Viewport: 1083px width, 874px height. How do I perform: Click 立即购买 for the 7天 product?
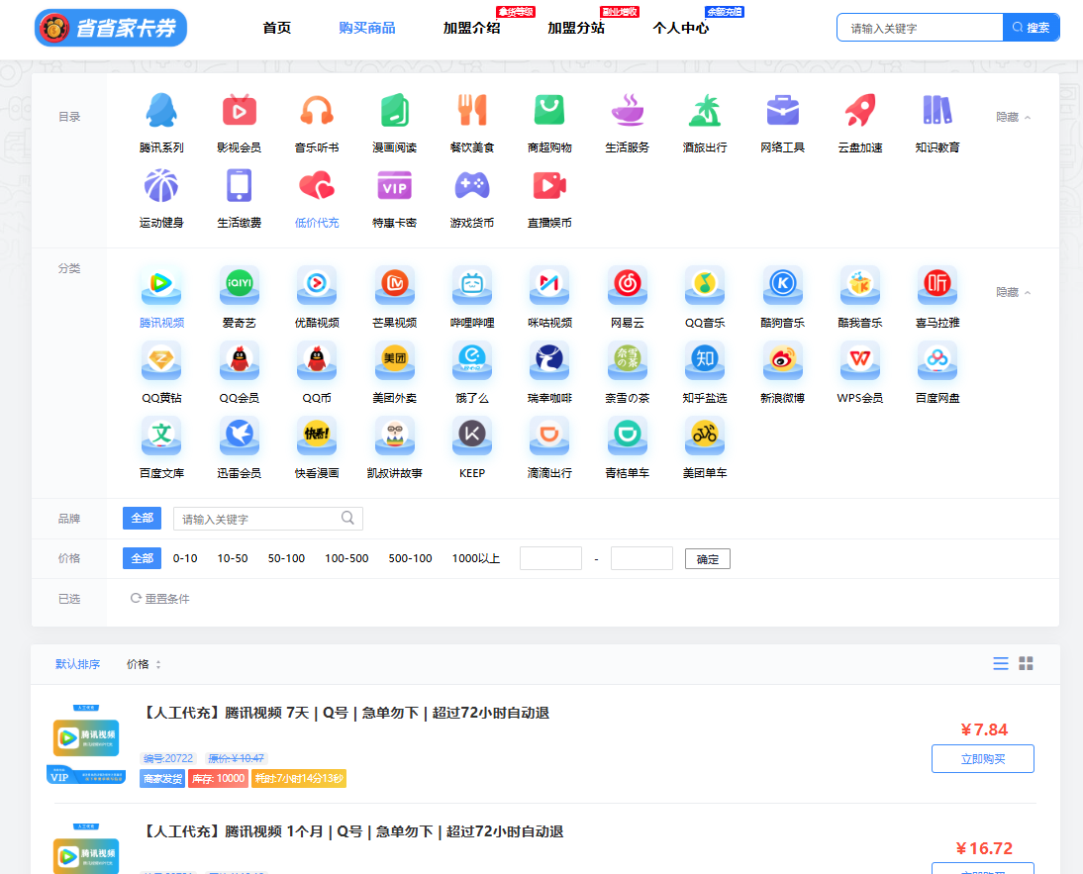(982, 759)
